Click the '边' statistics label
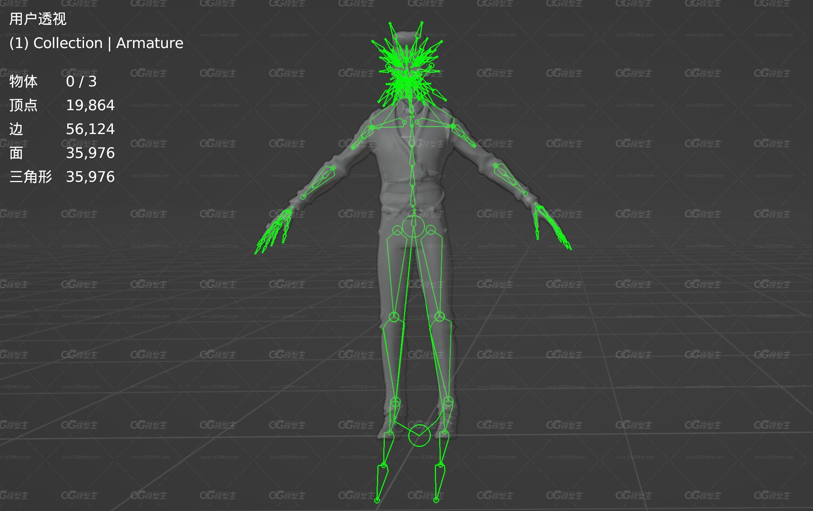The height and width of the screenshot is (511, 813). pos(16,129)
